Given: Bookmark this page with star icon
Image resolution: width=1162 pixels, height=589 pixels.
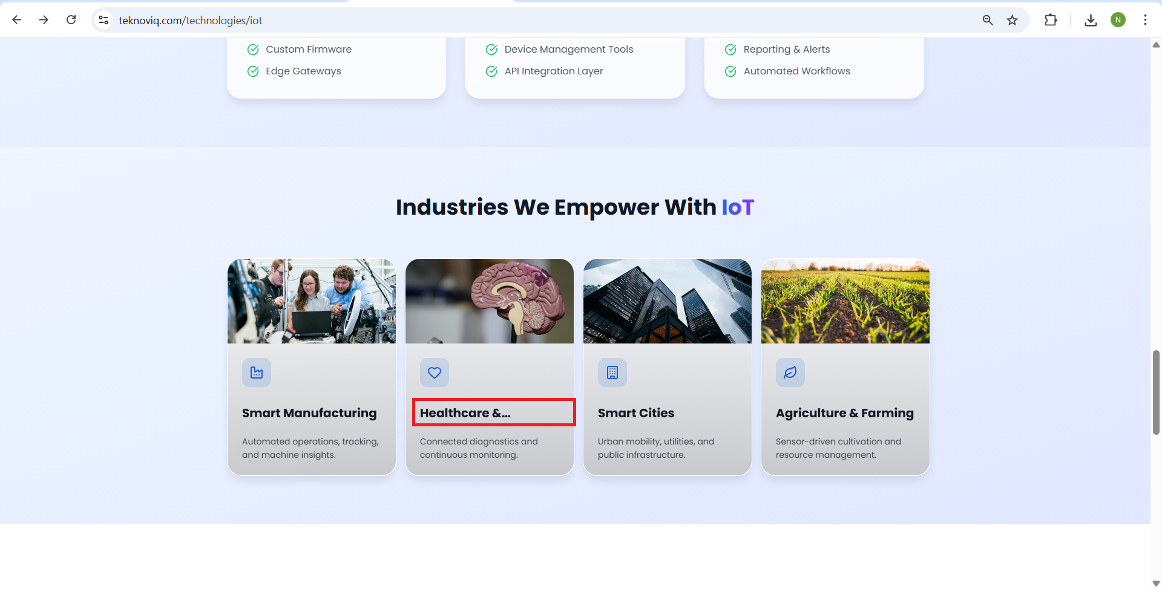Looking at the screenshot, I should 1013,20.
